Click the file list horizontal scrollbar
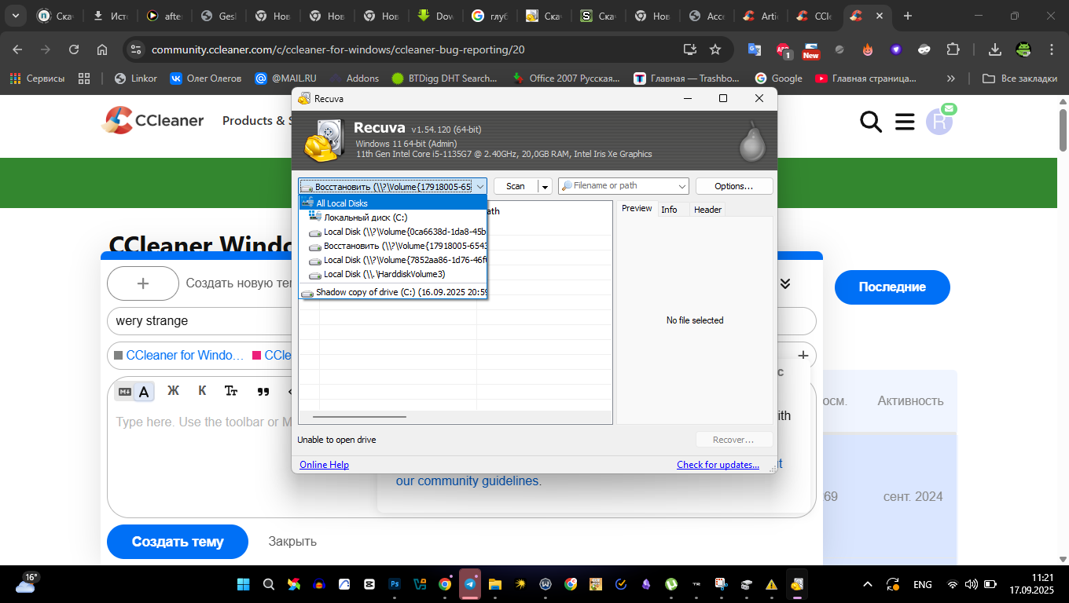The image size is (1069, 603). (359, 417)
